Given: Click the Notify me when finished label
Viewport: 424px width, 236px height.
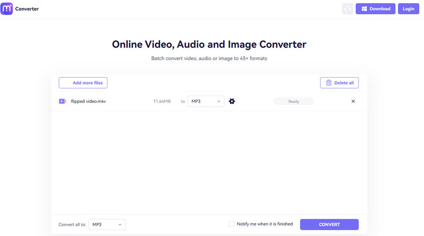Looking at the screenshot, I should (x=264, y=224).
